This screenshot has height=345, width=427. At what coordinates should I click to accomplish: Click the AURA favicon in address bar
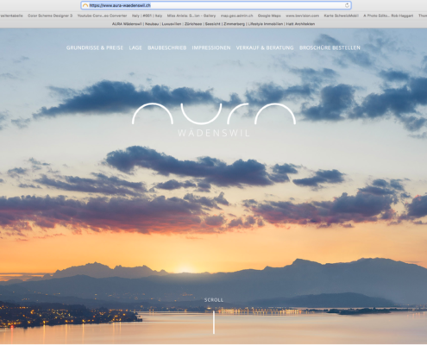click(85, 5)
